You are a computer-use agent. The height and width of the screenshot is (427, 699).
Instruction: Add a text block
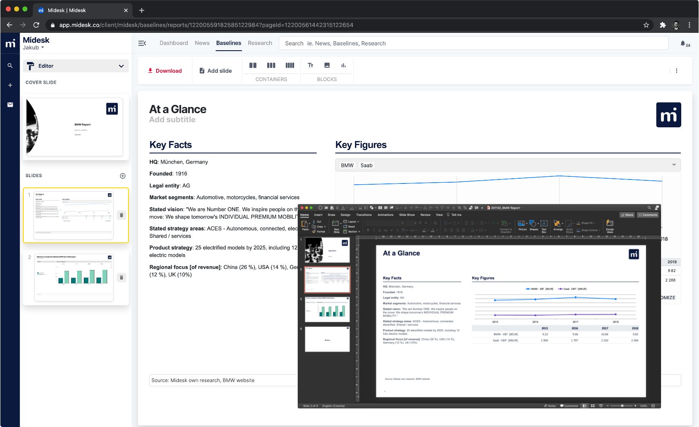(x=311, y=65)
